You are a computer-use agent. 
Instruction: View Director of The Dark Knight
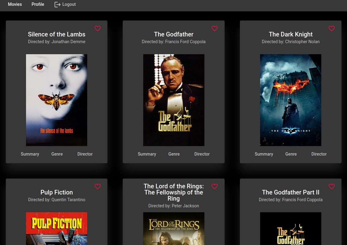(319, 154)
